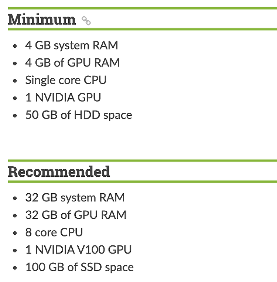Click the anchor link icon beside Minimum
Viewport: 277px width, 282px height.
[x=86, y=20]
